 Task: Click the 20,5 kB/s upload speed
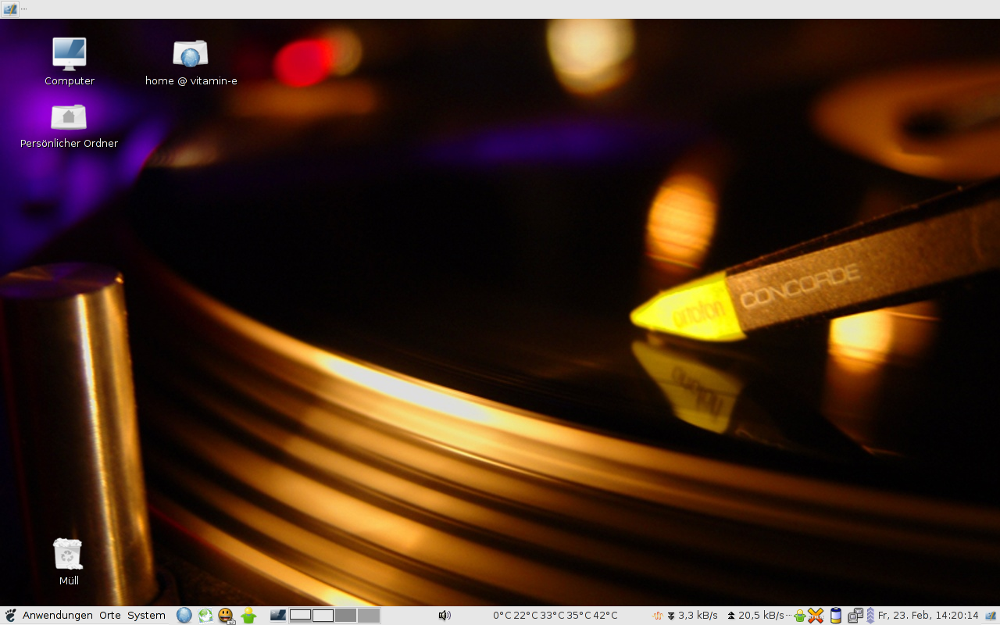[761, 616]
